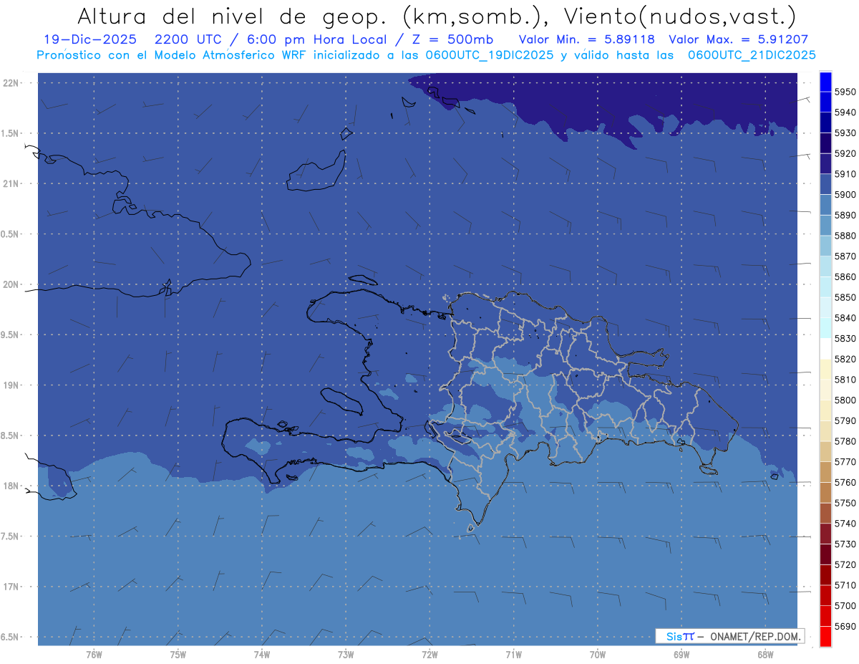Click the '5890' legend value
The width and height of the screenshot is (859, 664).
click(845, 215)
